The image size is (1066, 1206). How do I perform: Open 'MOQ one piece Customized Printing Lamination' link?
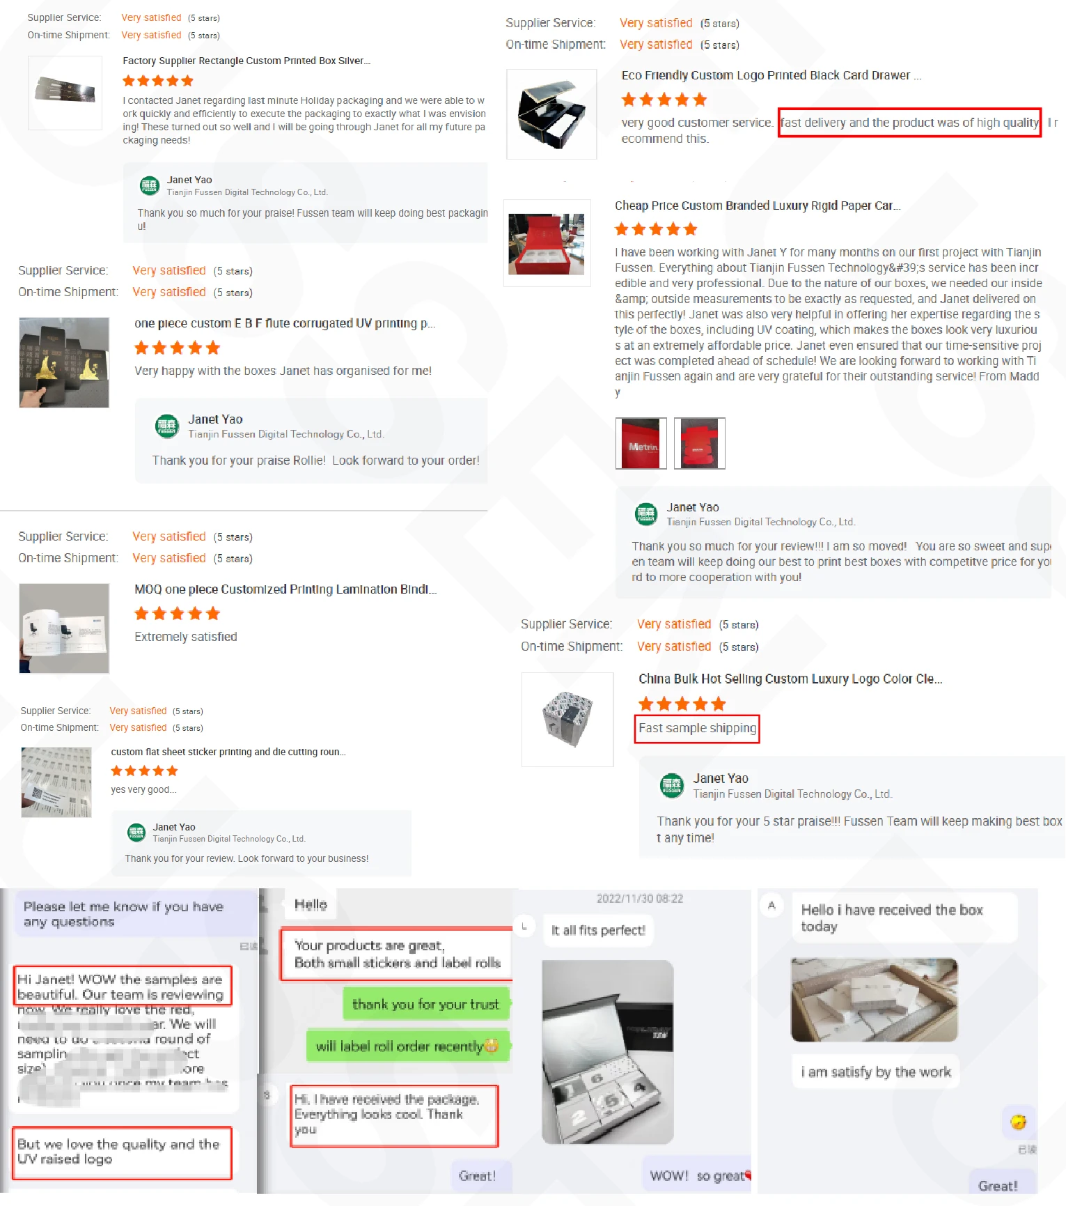pos(285,589)
